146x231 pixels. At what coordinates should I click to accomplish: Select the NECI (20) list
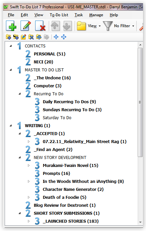(x=43, y=62)
